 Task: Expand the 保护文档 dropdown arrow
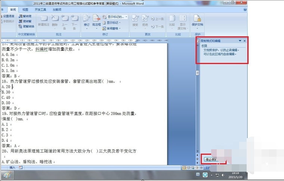(x=197, y=28)
